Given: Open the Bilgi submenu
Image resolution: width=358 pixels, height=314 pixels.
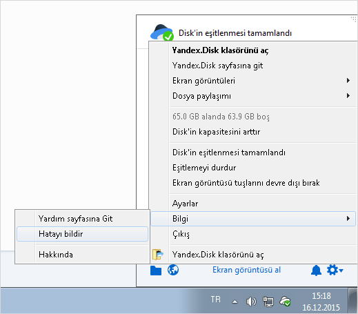Looking at the screenshot, I should (x=253, y=219).
